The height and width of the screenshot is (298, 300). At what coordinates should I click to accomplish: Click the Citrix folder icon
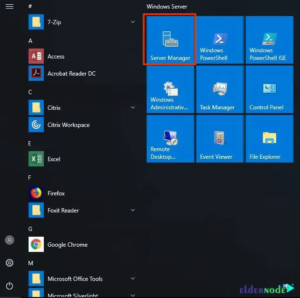[x=36, y=107]
